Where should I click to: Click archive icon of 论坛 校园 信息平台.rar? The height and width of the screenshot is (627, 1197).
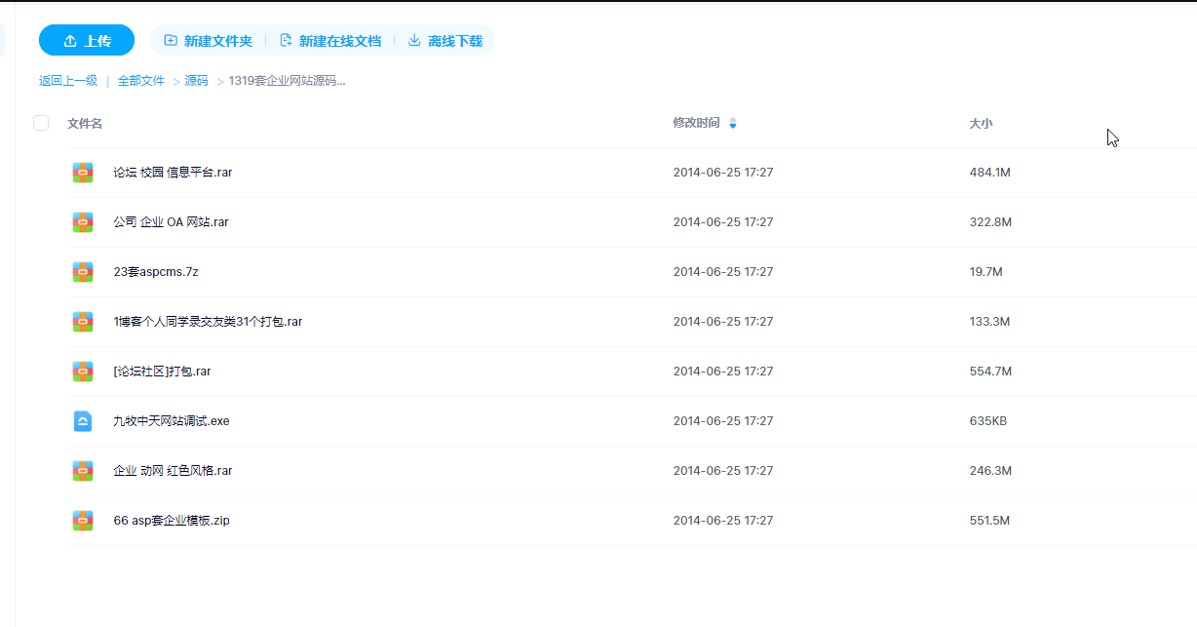point(83,173)
